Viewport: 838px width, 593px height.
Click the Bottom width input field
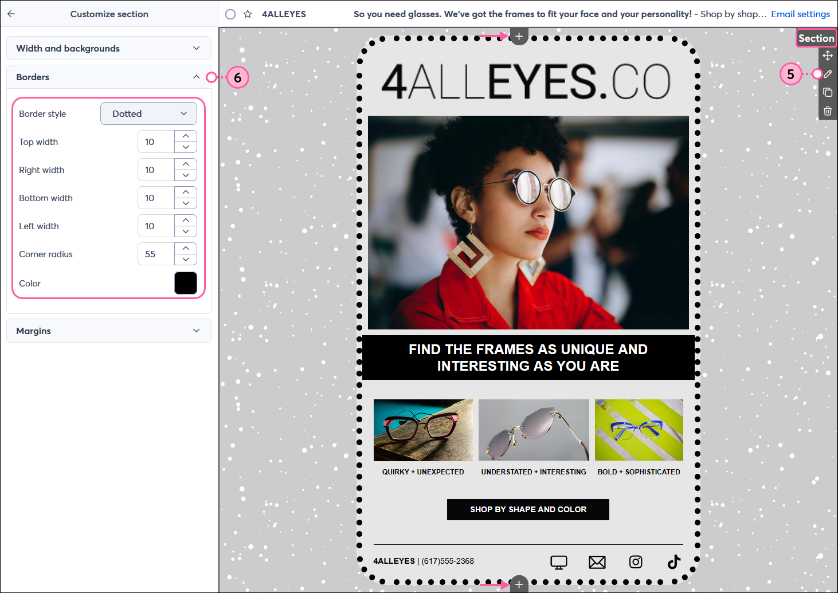156,198
